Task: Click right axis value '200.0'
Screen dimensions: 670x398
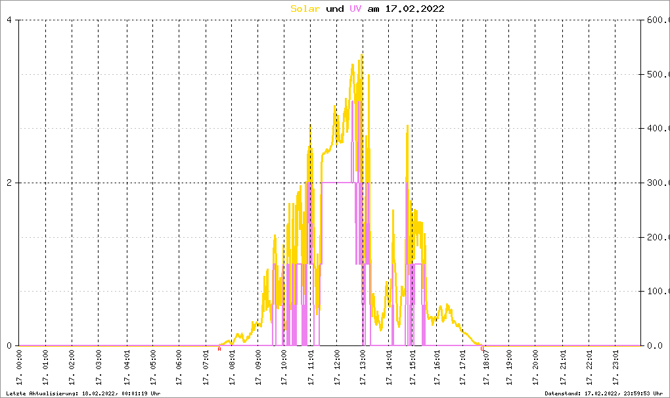Action: (x=658, y=237)
